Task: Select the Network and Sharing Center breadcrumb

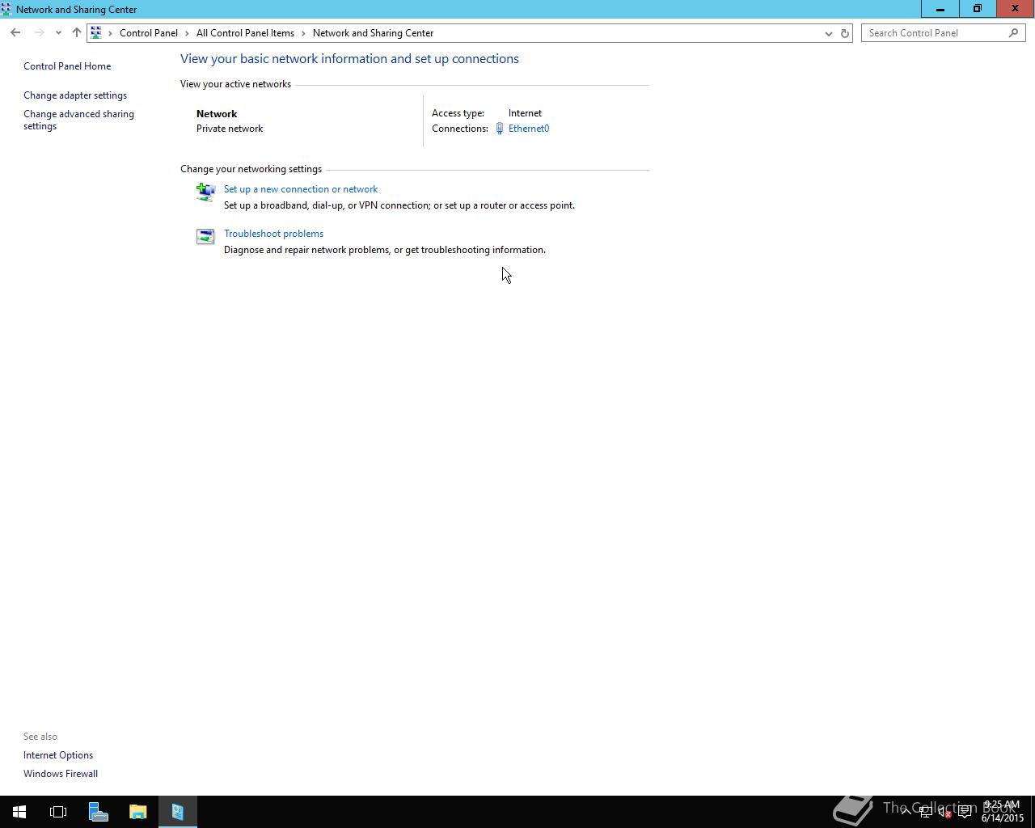Action: click(x=373, y=33)
